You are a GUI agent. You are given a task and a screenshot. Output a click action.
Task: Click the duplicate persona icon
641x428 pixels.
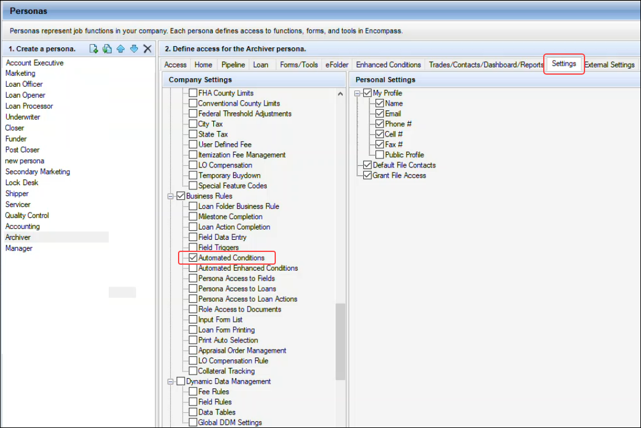point(107,49)
